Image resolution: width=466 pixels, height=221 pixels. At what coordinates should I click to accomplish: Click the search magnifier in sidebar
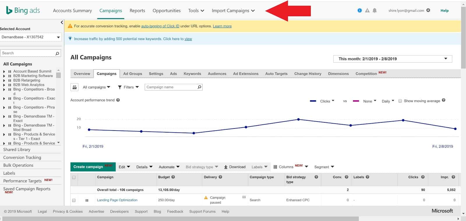point(57,53)
